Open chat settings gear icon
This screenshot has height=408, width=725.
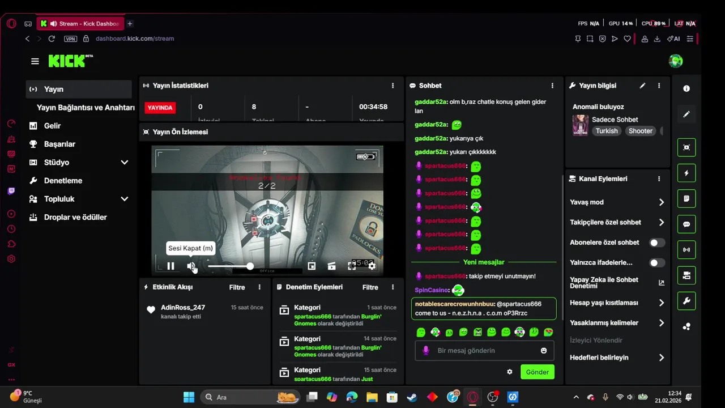(509, 372)
